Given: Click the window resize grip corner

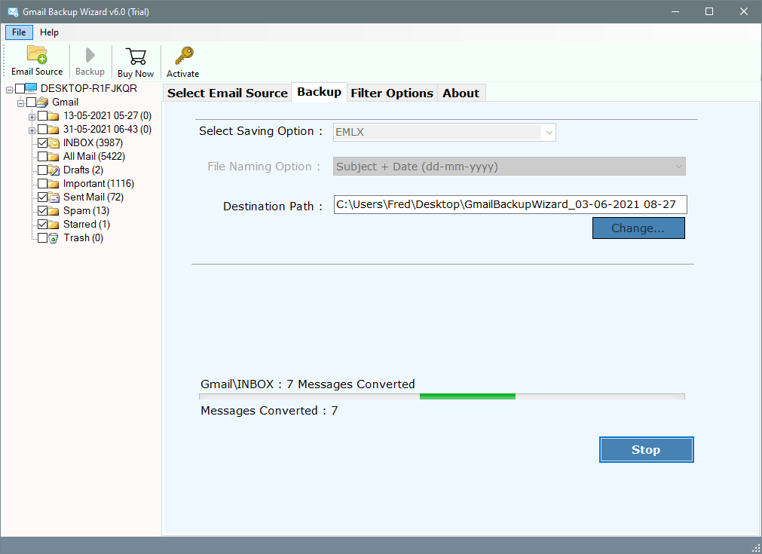Looking at the screenshot, I should (756, 548).
